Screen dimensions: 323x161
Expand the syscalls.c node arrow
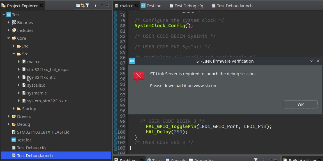19,85
